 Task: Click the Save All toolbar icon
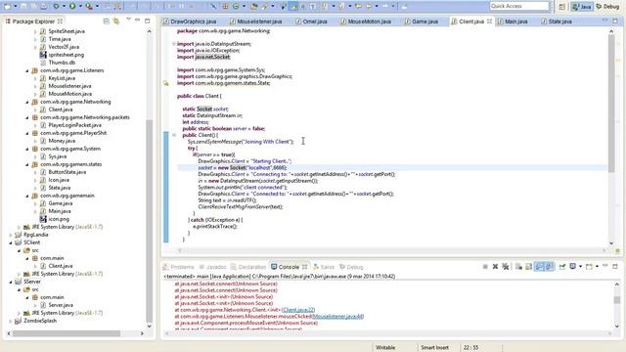(x=33, y=6)
